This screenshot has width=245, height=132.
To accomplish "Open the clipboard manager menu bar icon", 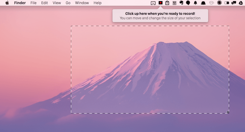I will coord(167,3).
